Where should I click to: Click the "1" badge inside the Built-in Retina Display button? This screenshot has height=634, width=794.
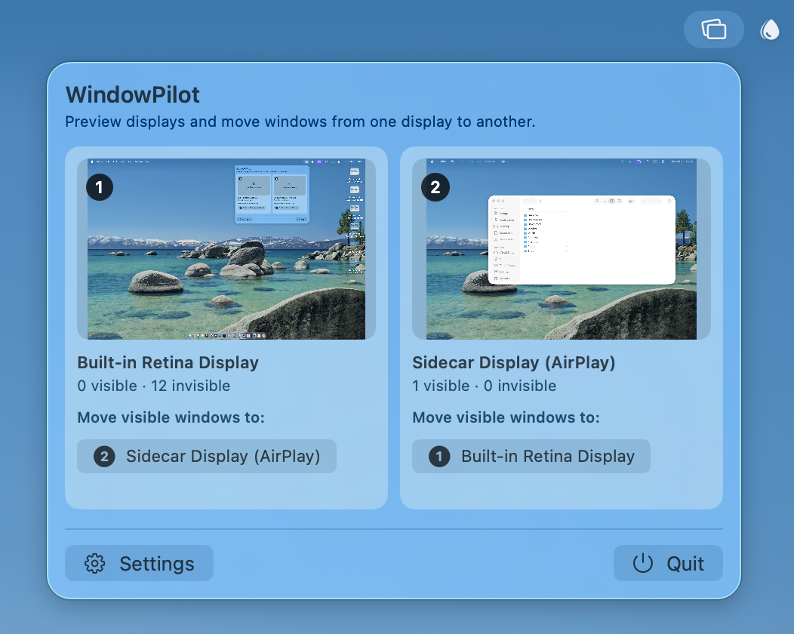pos(439,456)
